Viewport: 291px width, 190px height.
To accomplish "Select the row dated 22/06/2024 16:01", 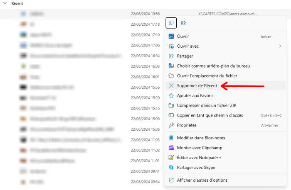I will (81, 77).
